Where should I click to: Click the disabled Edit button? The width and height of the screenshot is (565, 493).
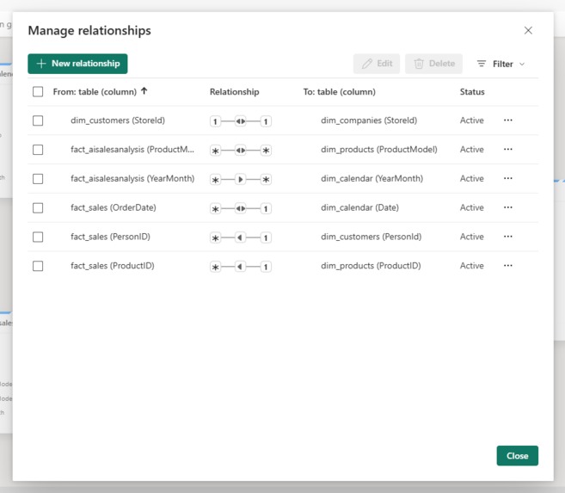click(377, 64)
